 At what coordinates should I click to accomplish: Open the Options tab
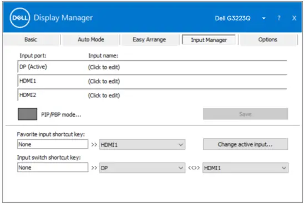coord(268,40)
